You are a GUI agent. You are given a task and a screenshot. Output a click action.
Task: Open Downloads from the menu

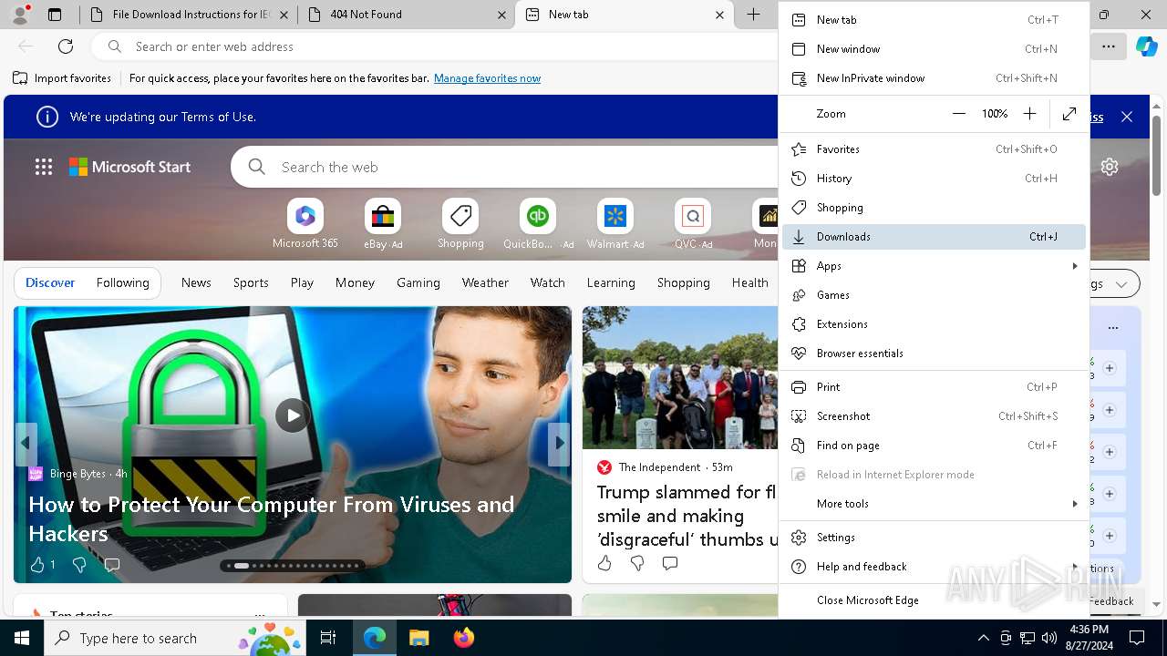(x=934, y=237)
